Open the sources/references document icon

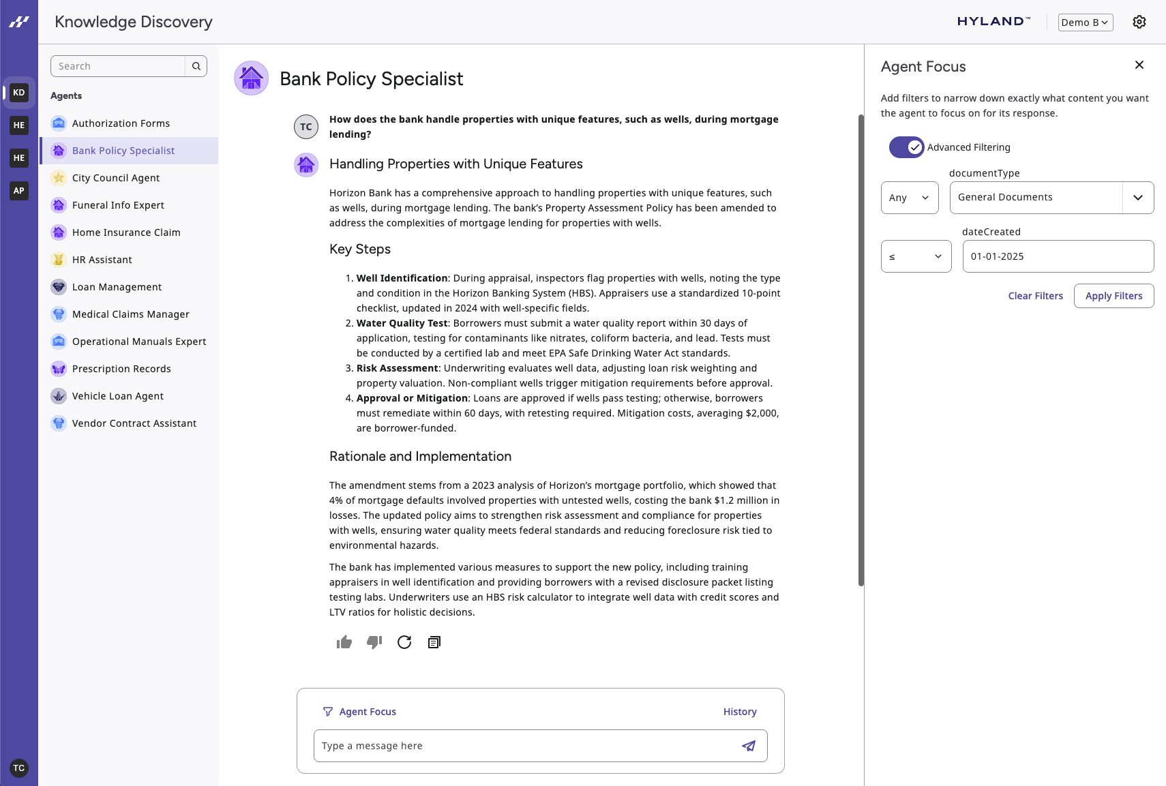coord(434,642)
